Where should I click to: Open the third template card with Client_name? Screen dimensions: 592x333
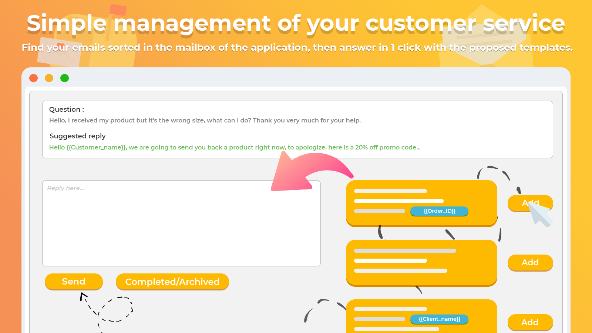(x=421, y=316)
